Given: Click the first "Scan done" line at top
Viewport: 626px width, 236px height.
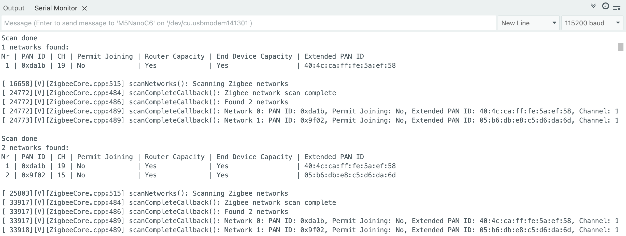Looking at the screenshot, I should [20, 38].
